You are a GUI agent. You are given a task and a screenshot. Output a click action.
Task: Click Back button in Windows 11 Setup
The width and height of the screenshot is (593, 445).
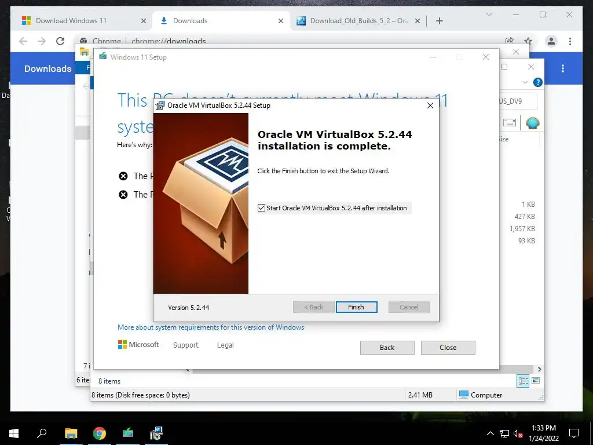pyautogui.click(x=387, y=348)
